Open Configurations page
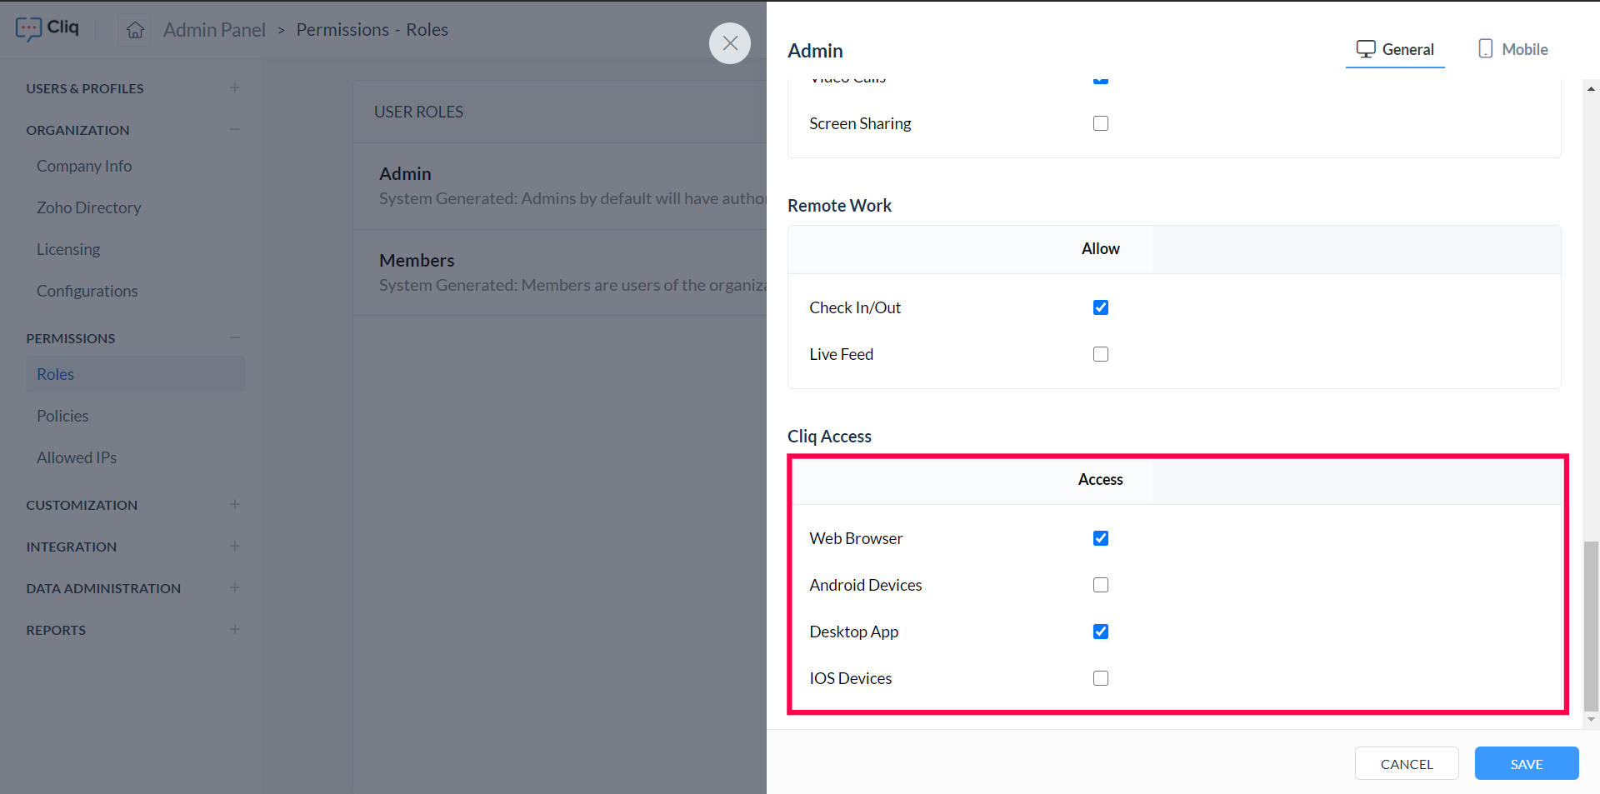1600x794 pixels. pos(87,291)
